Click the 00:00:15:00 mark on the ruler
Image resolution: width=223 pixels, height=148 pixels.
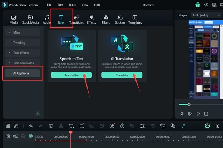point(112,137)
